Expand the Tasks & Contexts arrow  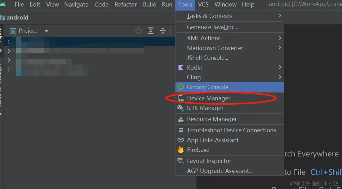(x=280, y=16)
